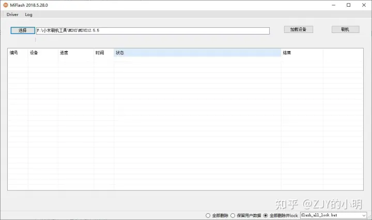Viewport: 372px width, 220px height.
Task: Open the Log menu
Action: (28, 14)
